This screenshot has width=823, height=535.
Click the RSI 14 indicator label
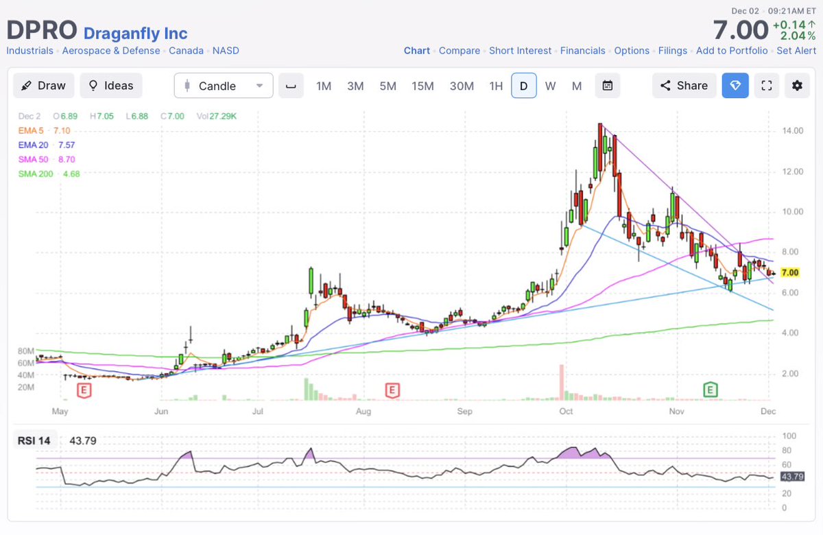(x=36, y=440)
